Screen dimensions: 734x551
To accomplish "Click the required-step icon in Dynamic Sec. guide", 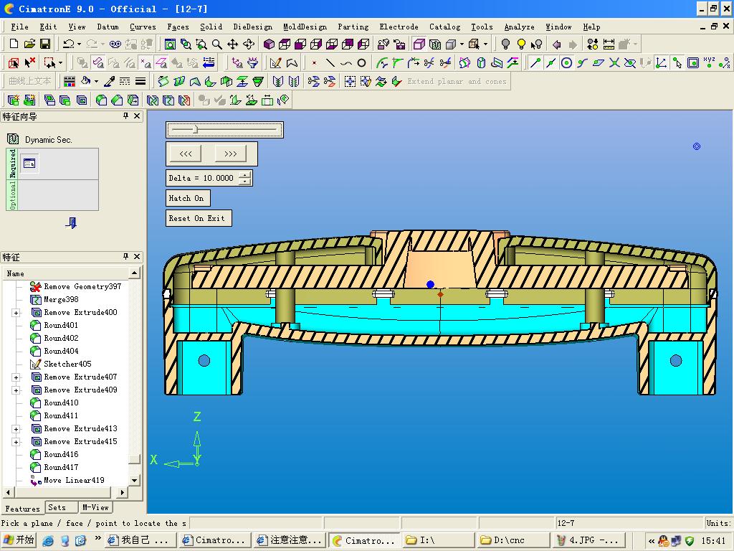I will click(29, 164).
